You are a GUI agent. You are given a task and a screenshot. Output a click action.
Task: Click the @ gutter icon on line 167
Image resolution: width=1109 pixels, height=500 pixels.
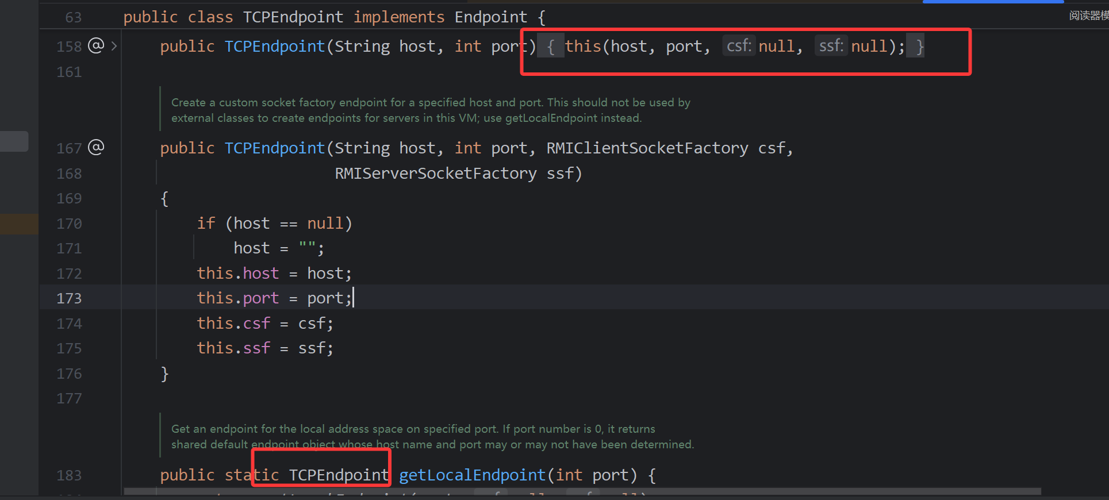tap(96, 148)
